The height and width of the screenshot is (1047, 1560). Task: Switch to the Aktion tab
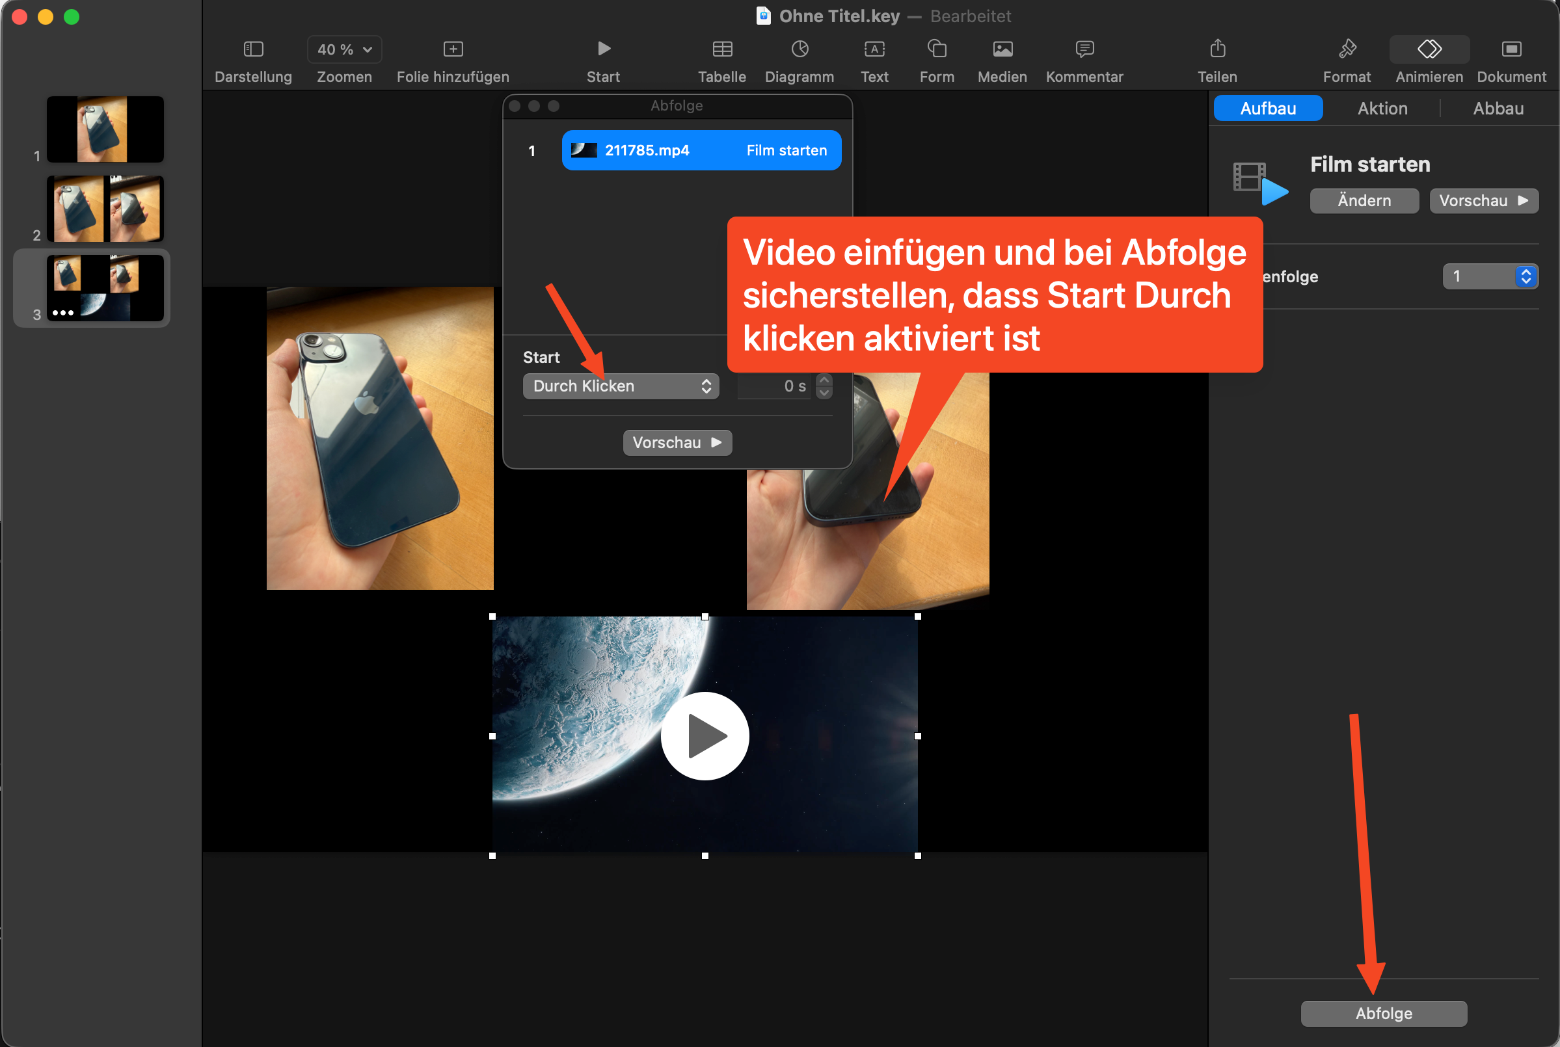(x=1382, y=108)
